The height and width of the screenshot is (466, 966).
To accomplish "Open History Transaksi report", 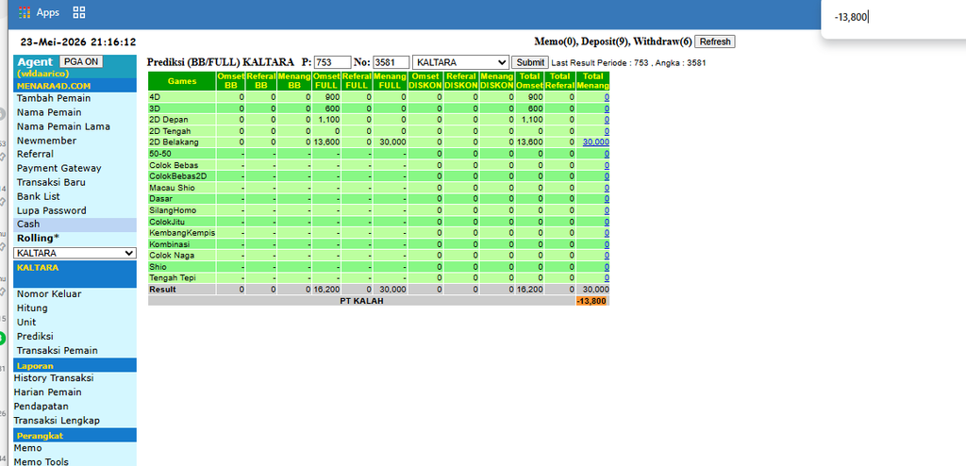I will pyautogui.click(x=54, y=378).
